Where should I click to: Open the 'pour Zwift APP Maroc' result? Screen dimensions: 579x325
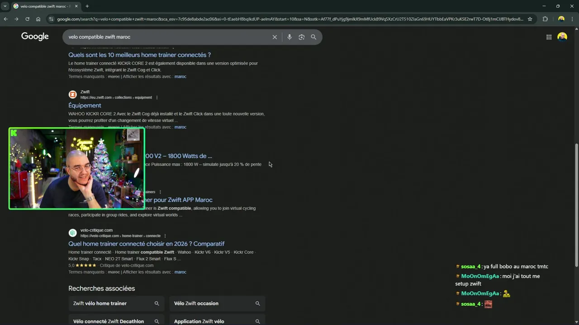[178, 200]
